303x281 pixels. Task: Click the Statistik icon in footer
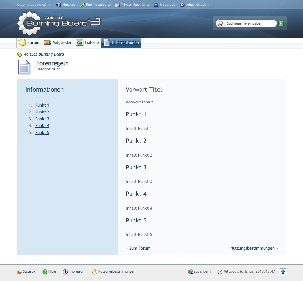(x=19, y=272)
